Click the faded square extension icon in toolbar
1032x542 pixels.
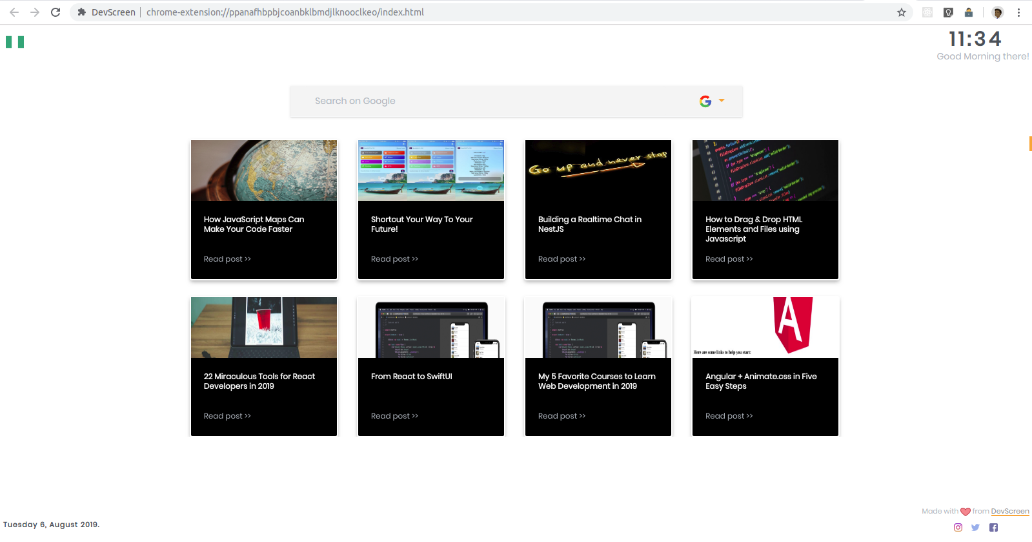point(927,12)
